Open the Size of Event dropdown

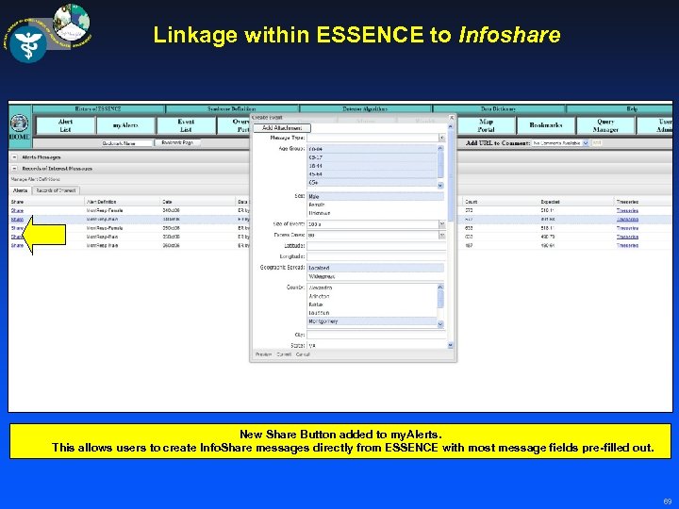click(x=441, y=224)
